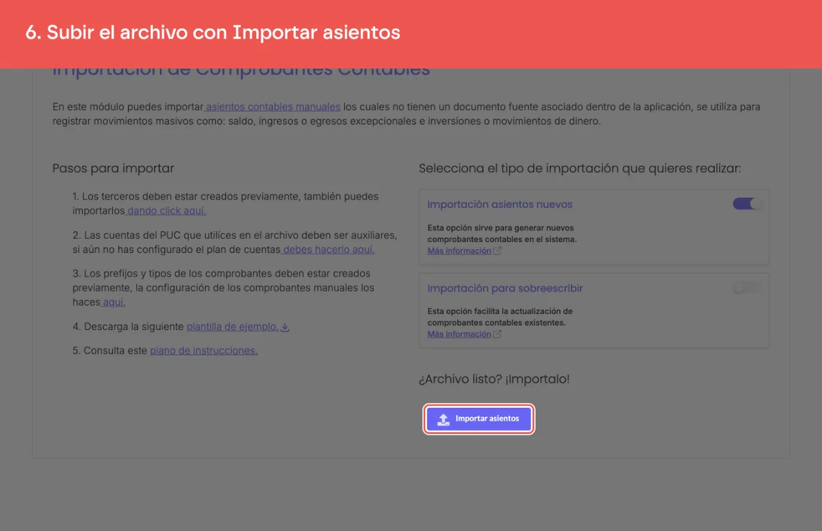Click the 'Importación asientos nuevos' title text
The width and height of the screenshot is (822, 531).
500,205
